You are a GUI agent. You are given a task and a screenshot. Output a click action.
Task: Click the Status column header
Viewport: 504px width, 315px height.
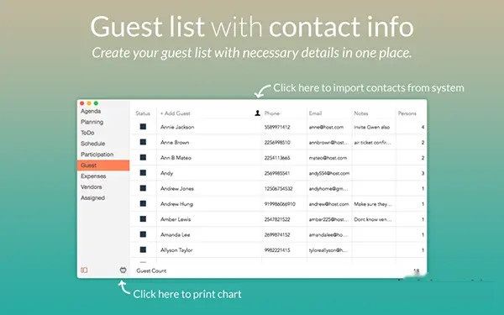(x=143, y=113)
